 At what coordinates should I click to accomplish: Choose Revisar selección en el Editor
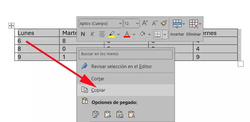point(126,67)
